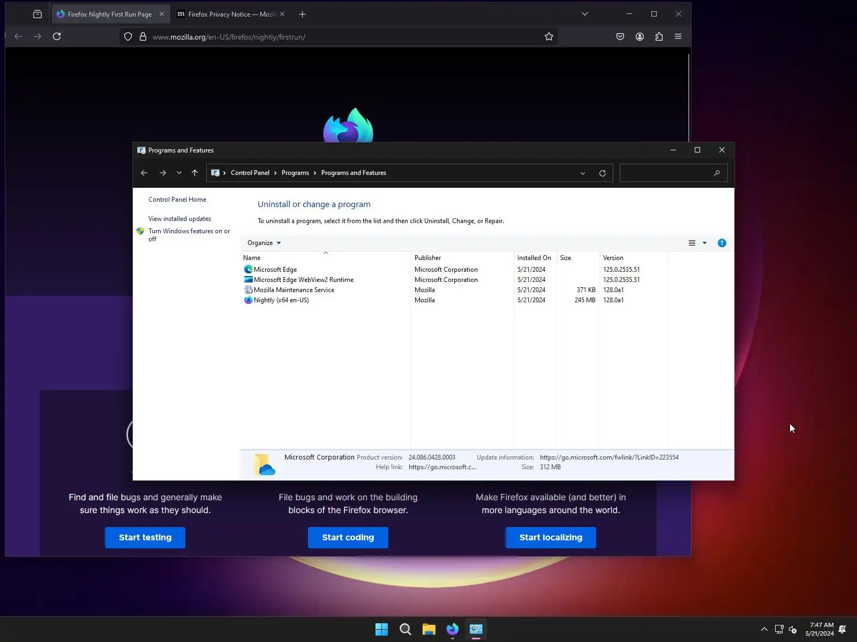Click Control Panel taskbar icon

click(x=476, y=629)
